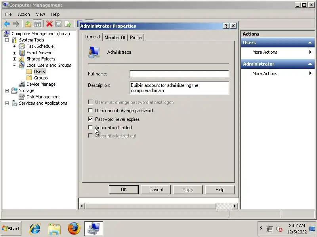Click the Full name input field
317x237 pixels.
click(180, 74)
